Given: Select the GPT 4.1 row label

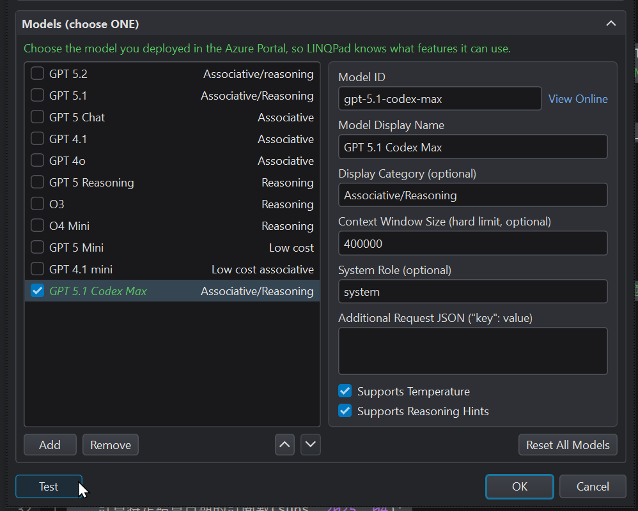Looking at the screenshot, I should pos(68,139).
